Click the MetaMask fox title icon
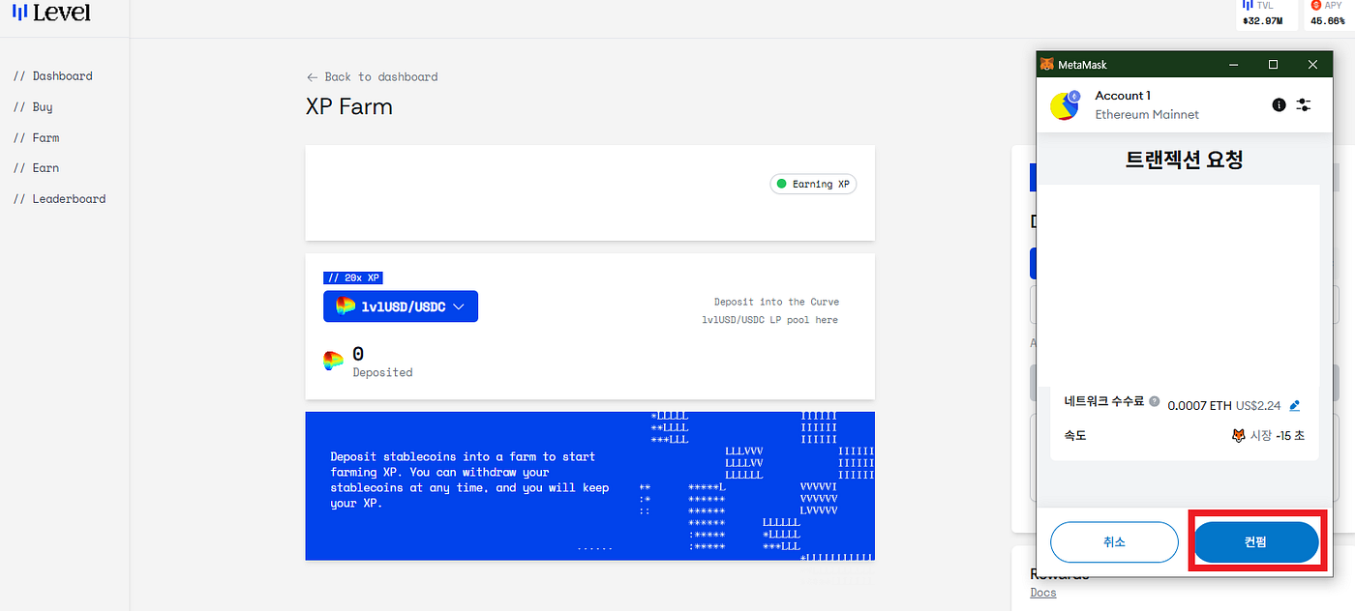1355x611 pixels. tap(1046, 65)
